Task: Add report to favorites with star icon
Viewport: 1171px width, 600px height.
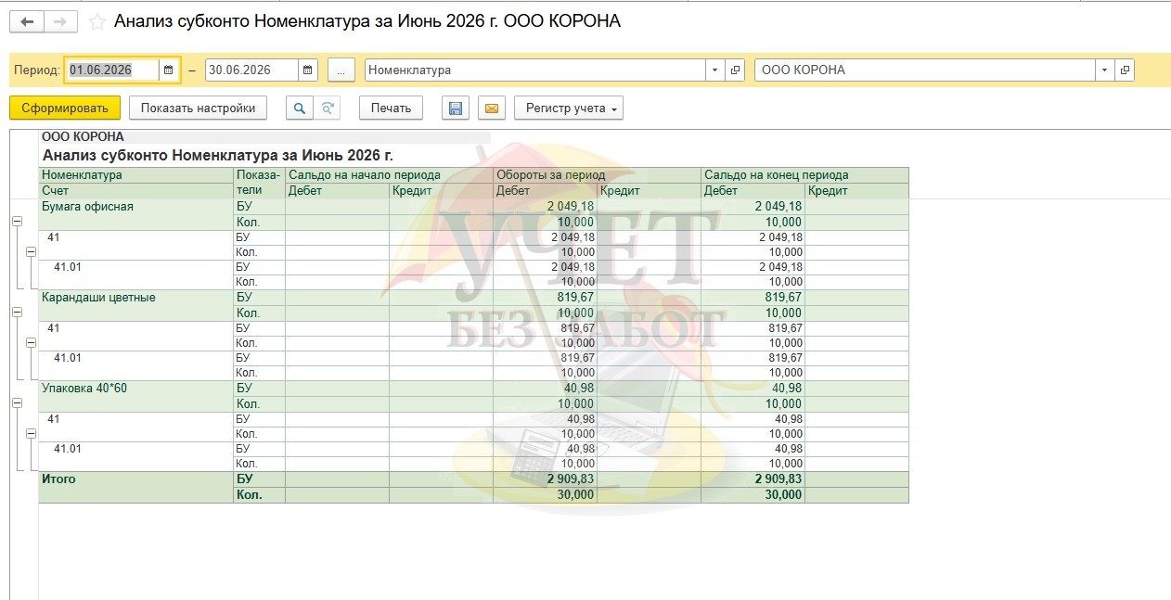Action: [x=97, y=21]
